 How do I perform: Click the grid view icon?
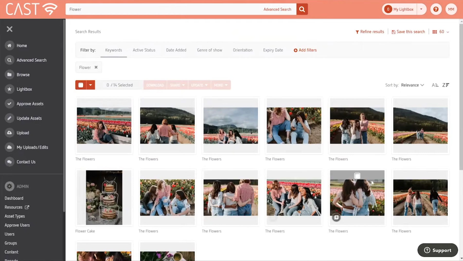coord(434,32)
